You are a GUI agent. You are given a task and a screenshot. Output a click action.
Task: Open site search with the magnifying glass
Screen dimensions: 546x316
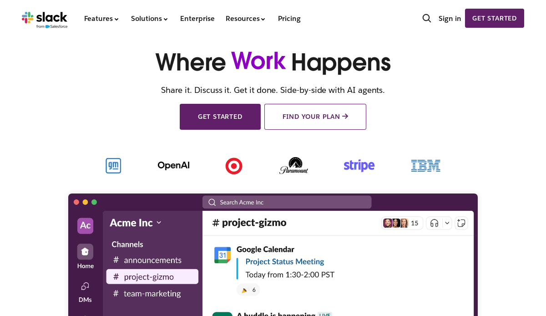tap(426, 18)
